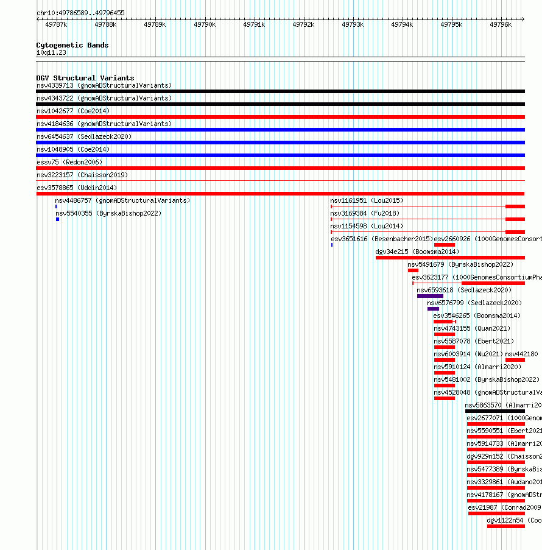This screenshot has width=542, height=550.
Task: Click the red bar under nsv5491679
Action: tap(413, 271)
